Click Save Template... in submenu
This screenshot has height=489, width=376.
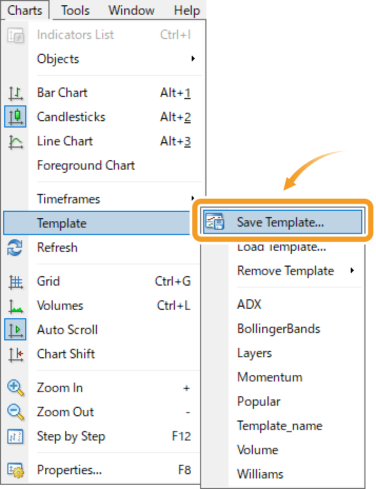[283, 222]
